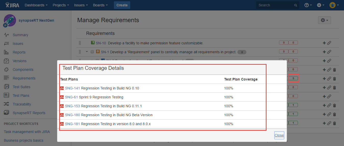Click the child count badge 8 on SN-1
The height and width of the screenshot is (146, 344).
click(x=242, y=52)
